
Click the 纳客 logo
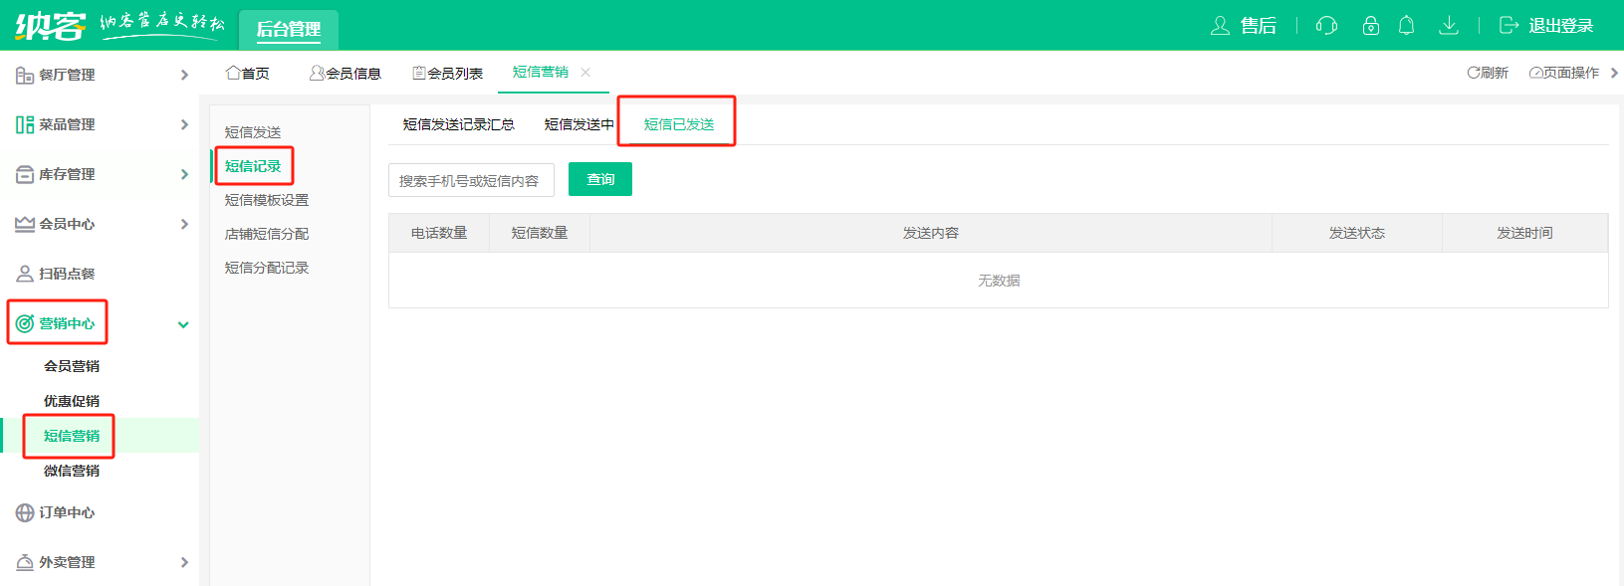(51, 25)
